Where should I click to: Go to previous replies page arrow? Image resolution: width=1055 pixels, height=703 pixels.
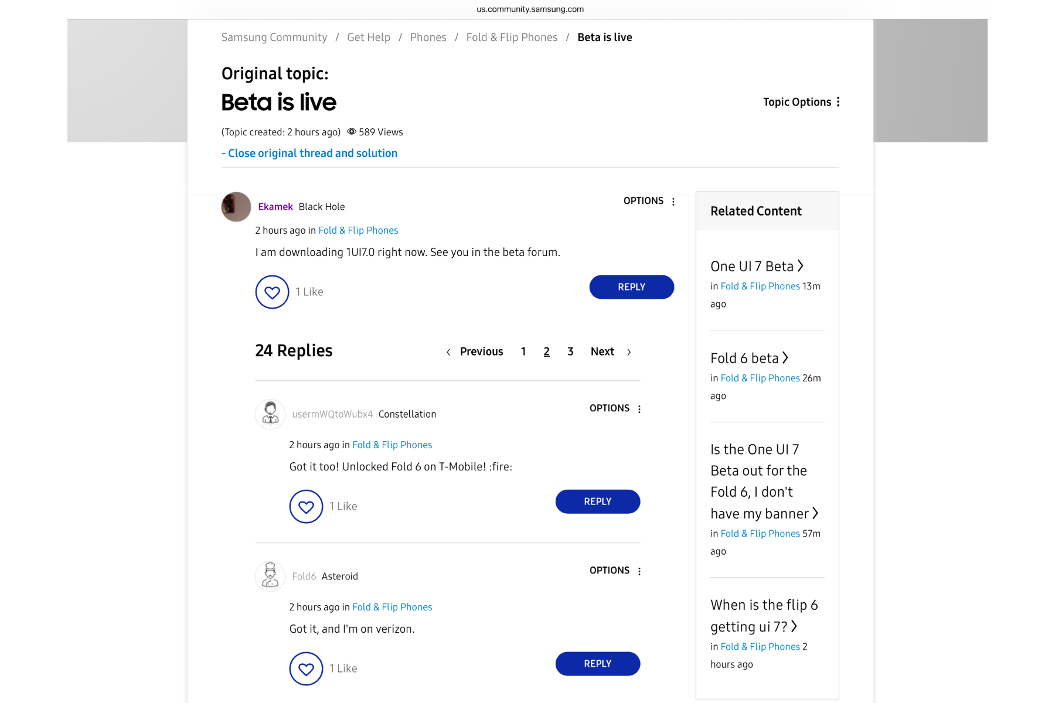tap(448, 352)
